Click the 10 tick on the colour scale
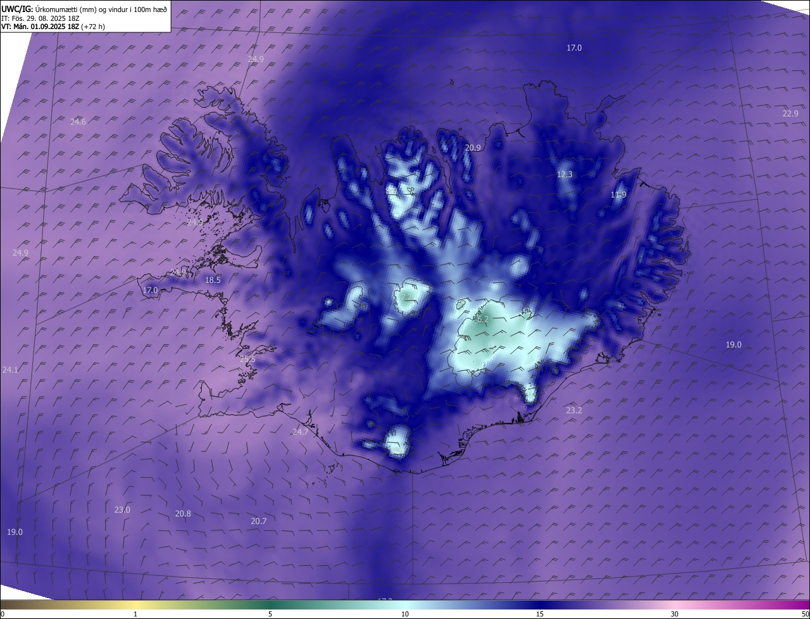 pyautogui.click(x=405, y=614)
